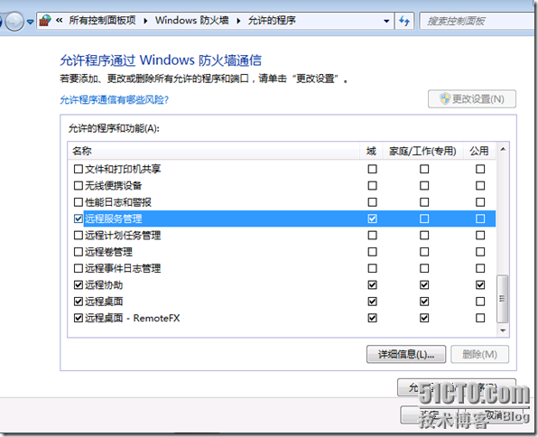Check 家庭/工作 checkbox for 远程服务管理
This screenshot has height=437, width=538.
click(x=424, y=218)
